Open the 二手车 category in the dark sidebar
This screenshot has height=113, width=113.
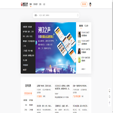pyautogui.click(x=24, y=46)
